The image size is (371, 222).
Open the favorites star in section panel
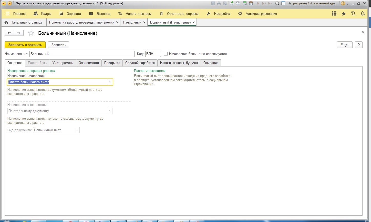pos(344,14)
